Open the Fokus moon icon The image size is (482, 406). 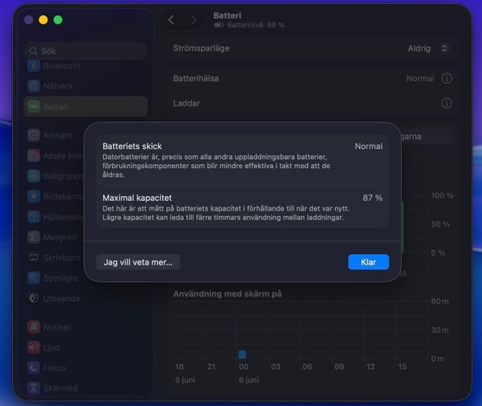tap(34, 368)
